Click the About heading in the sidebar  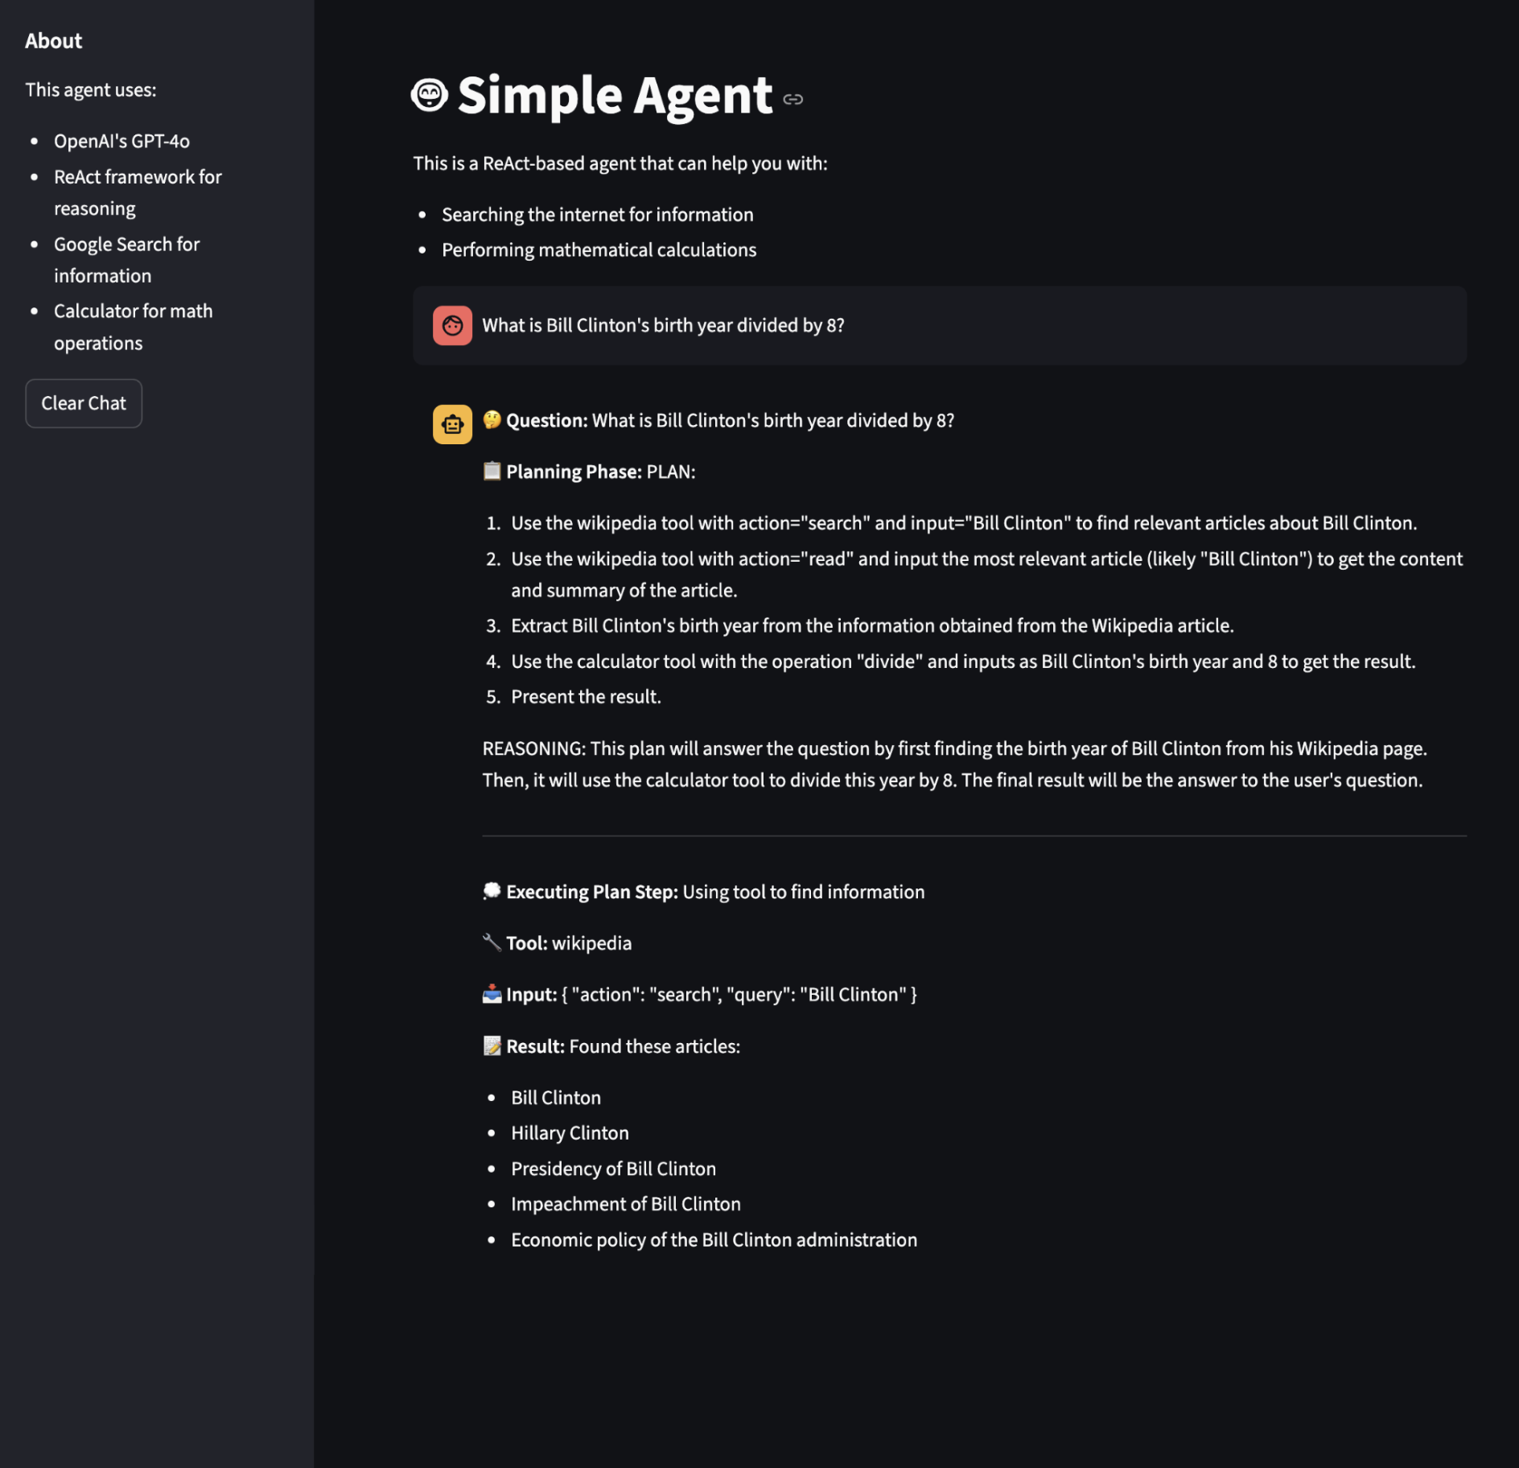pyautogui.click(x=53, y=41)
